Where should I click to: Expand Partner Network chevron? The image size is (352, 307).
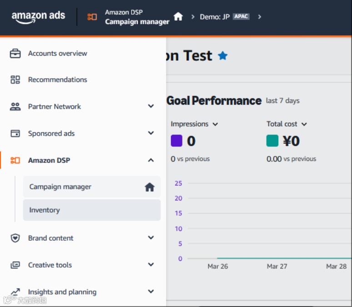151,106
